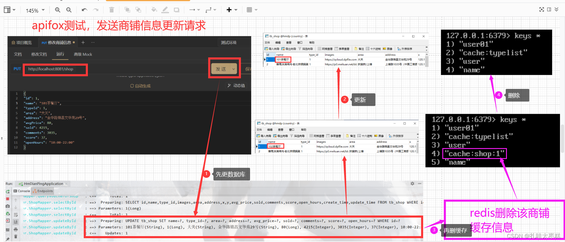
Task: Click the 动态值 dynamic value button
Action: [236, 86]
